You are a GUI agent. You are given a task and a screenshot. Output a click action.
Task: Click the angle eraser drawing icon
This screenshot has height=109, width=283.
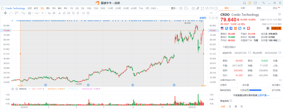click(x=60, y=13)
